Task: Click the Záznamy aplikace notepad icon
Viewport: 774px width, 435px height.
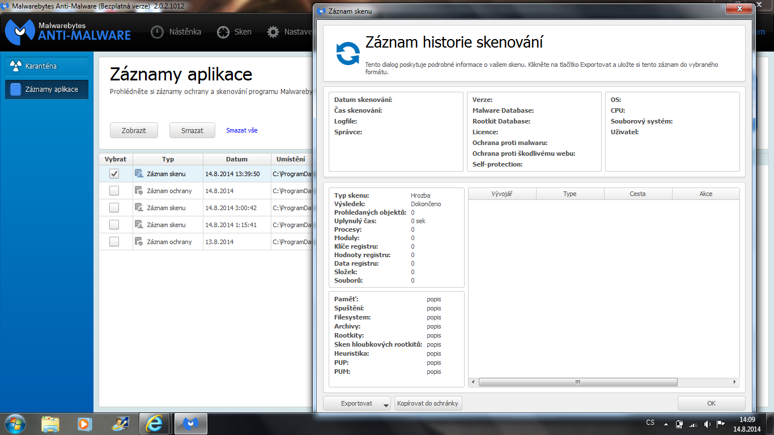Action: click(x=16, y=89)
